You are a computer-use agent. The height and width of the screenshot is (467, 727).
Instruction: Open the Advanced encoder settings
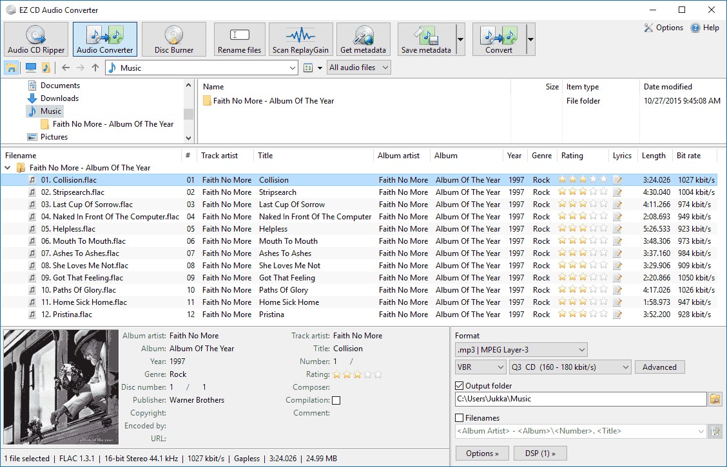coord(659,366)
